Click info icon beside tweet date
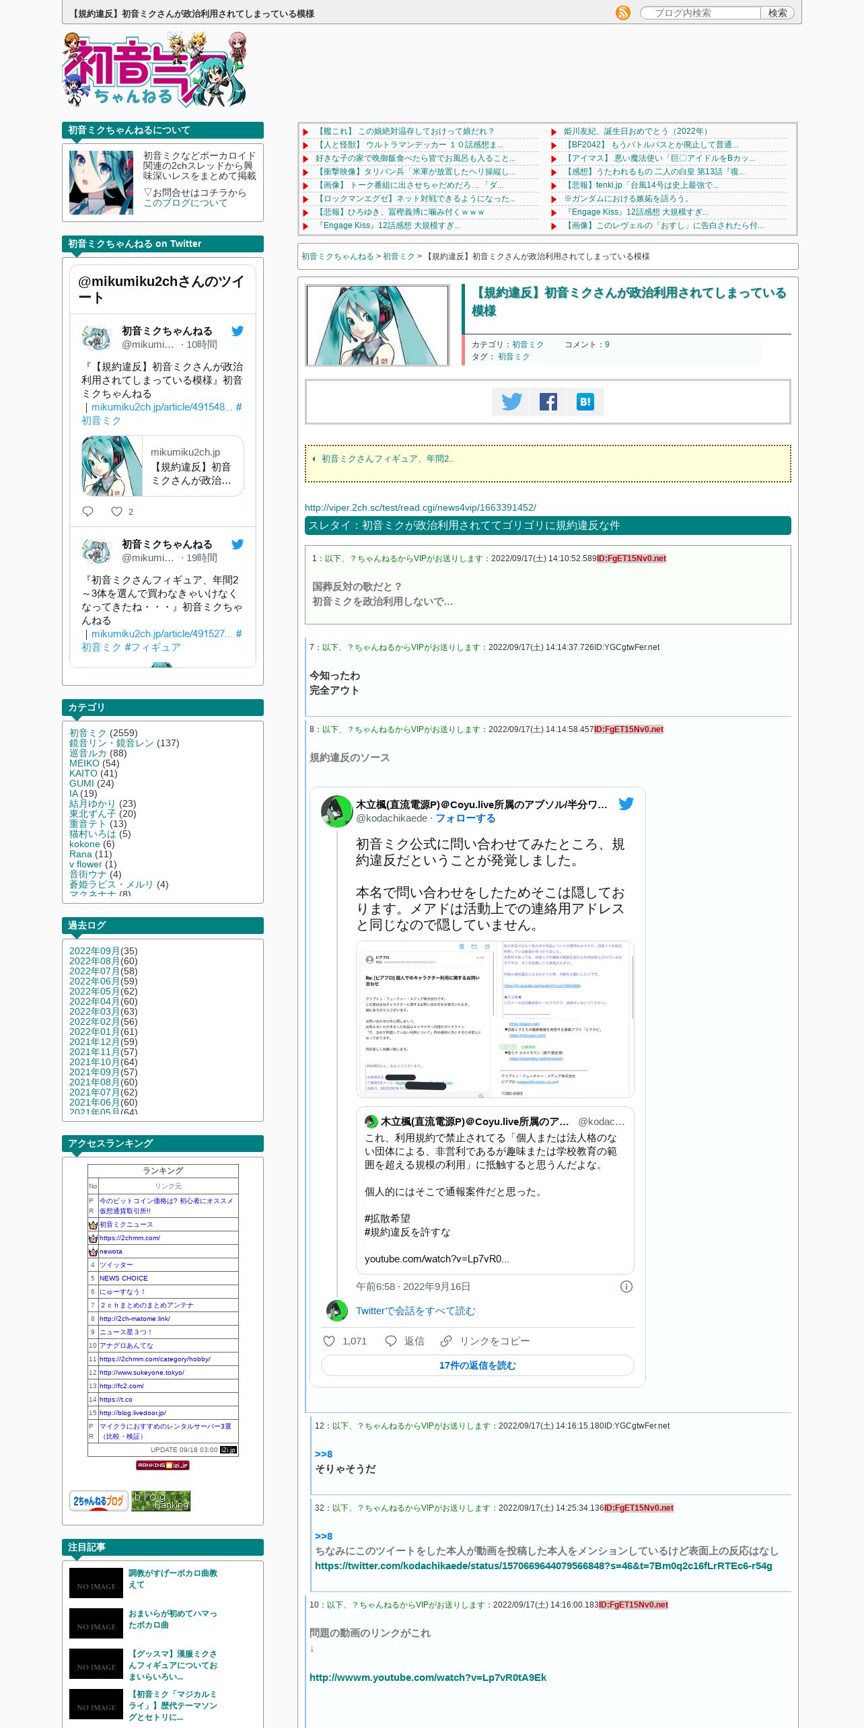The width and height of the screenshot is (864, 1728). pyautogui.click(x=626, y=1287)
